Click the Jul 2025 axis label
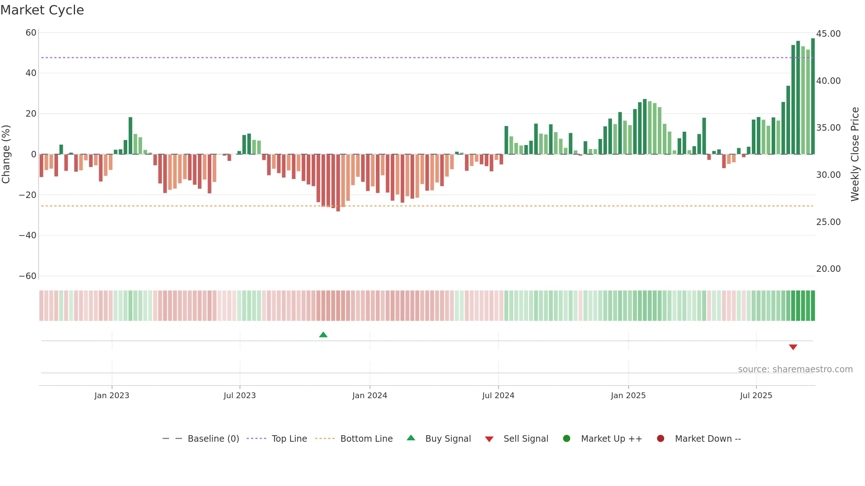The height and width of the screenshot is (486, 865). 756,396
